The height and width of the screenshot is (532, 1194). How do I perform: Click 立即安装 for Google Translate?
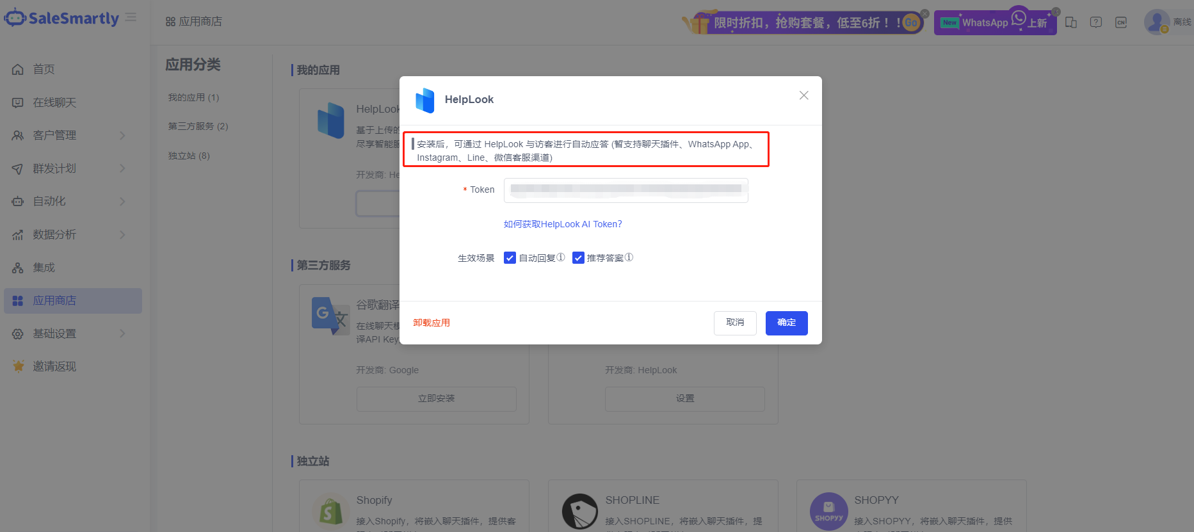(437, 399)
